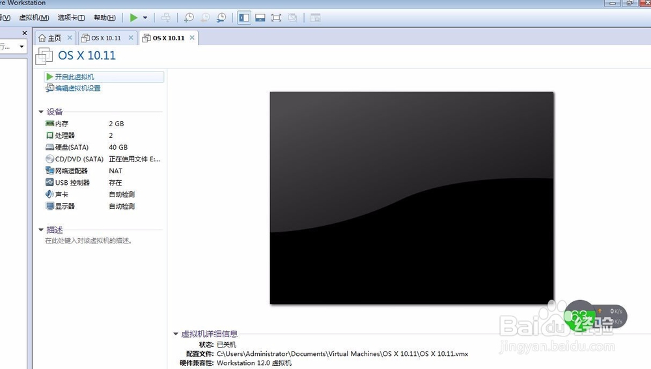Click the 显示器 display icon
This screenshot has width=651, height=369.
pyautogui.click(x=50, y=206)
